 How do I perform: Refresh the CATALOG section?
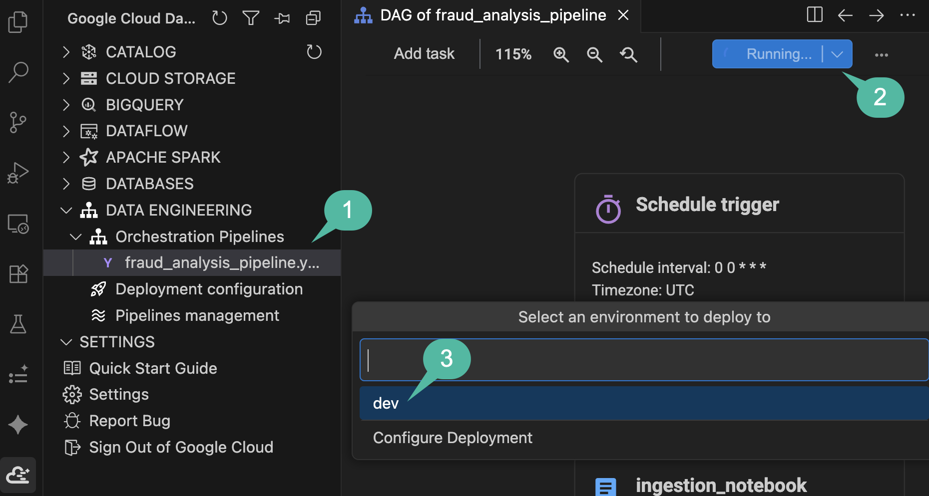click(314, 52)
